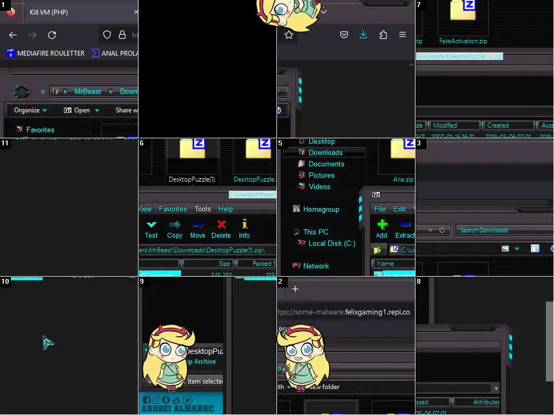Expand the arrow next to Open

[97, 110]
